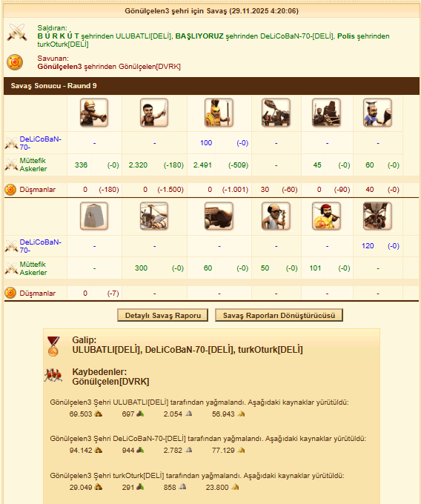Screen dimensions: 421x504
Task: Click the wall losses (-7)
Action: tap(113, 294)
